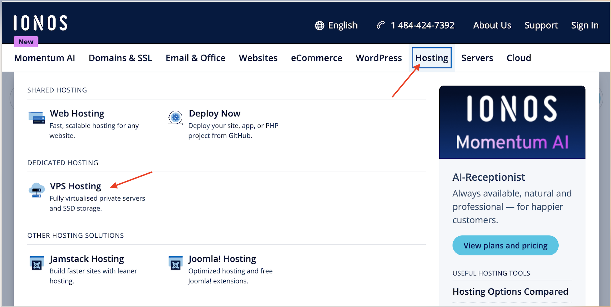The height and width of the screenshot is (307, 611).
Task: Click the SHARED HOSTING section label
Action: pyautogui.click(x=57, y=90)
